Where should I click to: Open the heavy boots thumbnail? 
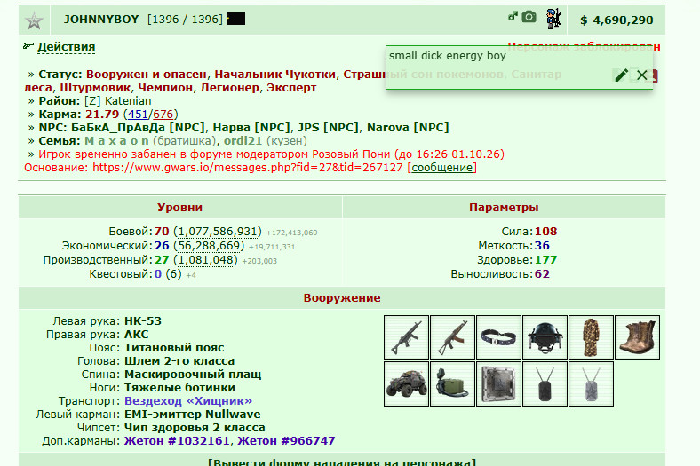click(637, 337)
